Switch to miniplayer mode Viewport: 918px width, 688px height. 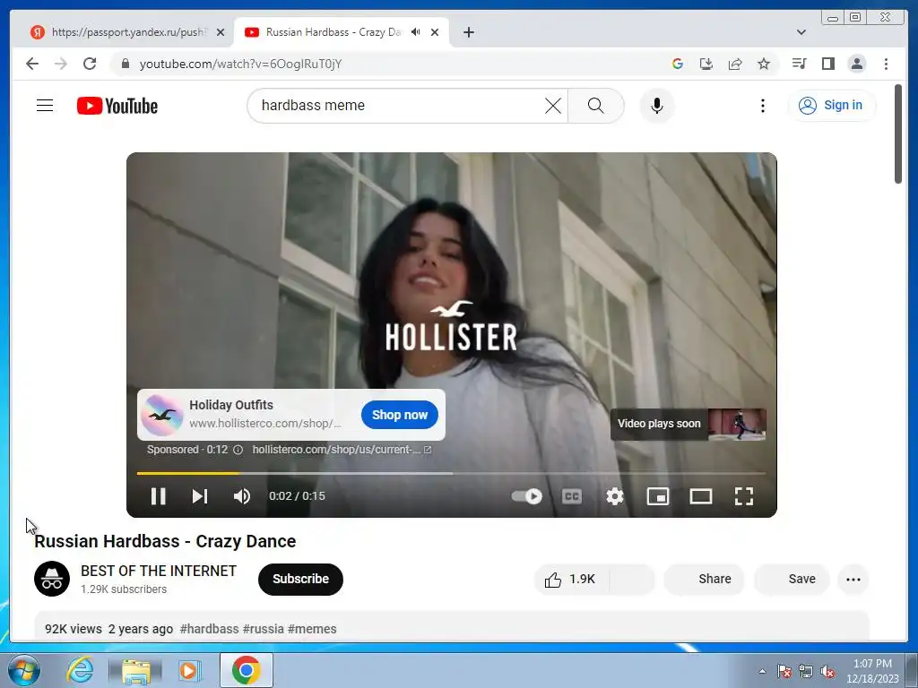(x=657, y=496)
